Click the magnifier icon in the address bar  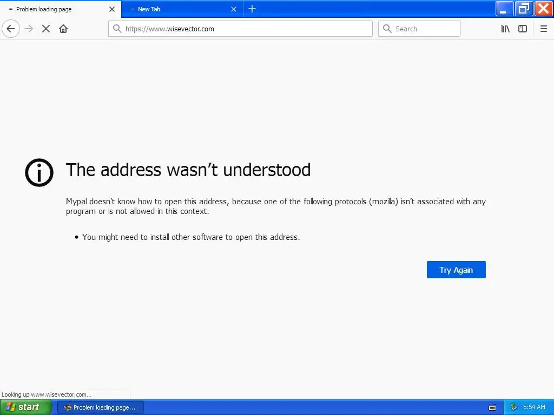click(117, 29)
